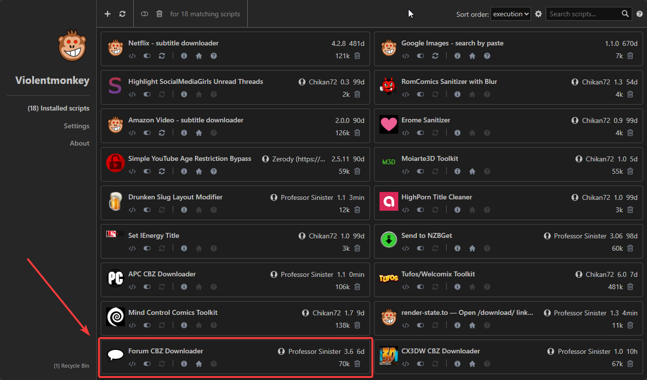
Task: Open homepage of Moiarte3D Toolkit script
Action: [472, 171]
